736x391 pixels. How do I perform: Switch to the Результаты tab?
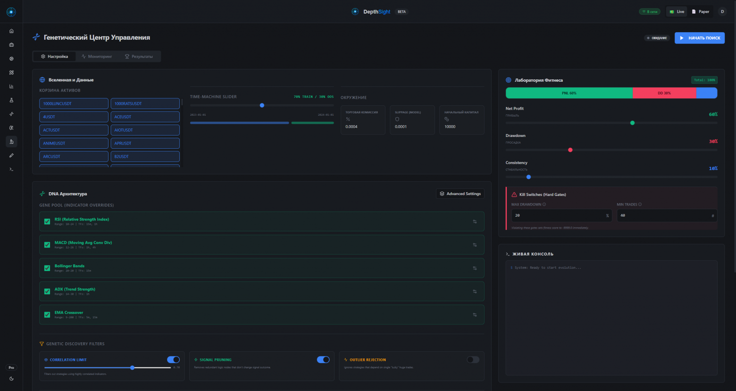click(139, 57)
